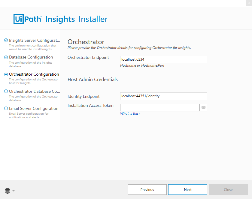
Task: Click the 'Hostname or Hostname:Port' hint text
Action: [x=142, y=65]
